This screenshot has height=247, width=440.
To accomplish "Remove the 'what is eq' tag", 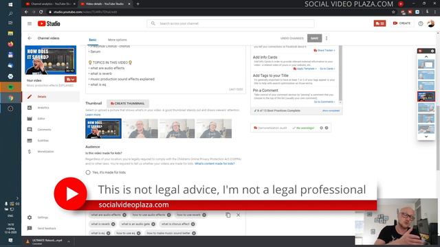I will [x=109, y=233].
